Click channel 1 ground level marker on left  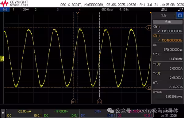2,58
